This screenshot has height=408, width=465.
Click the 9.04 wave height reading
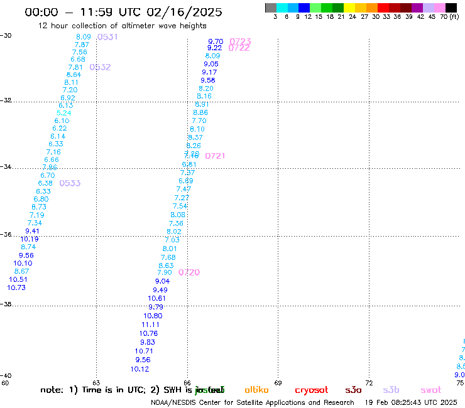click(163, 281)
